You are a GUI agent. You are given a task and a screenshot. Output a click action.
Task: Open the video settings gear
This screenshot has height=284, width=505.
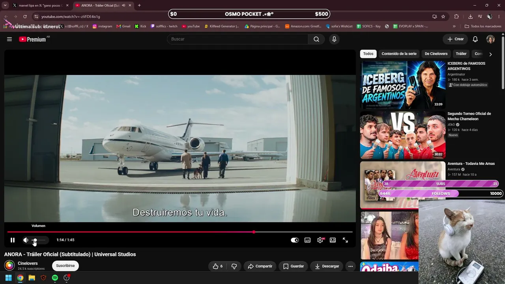[320, 240]
